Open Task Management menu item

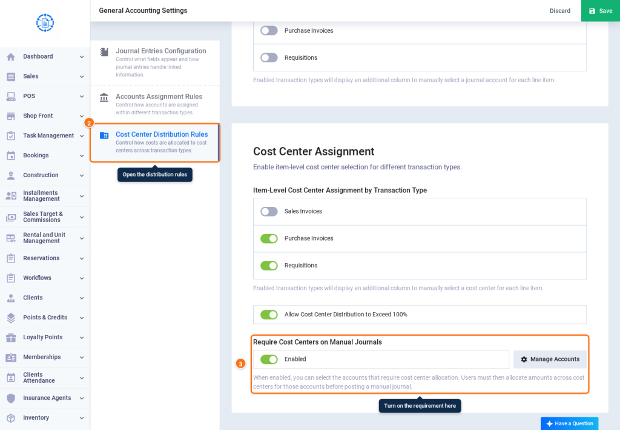45,136
